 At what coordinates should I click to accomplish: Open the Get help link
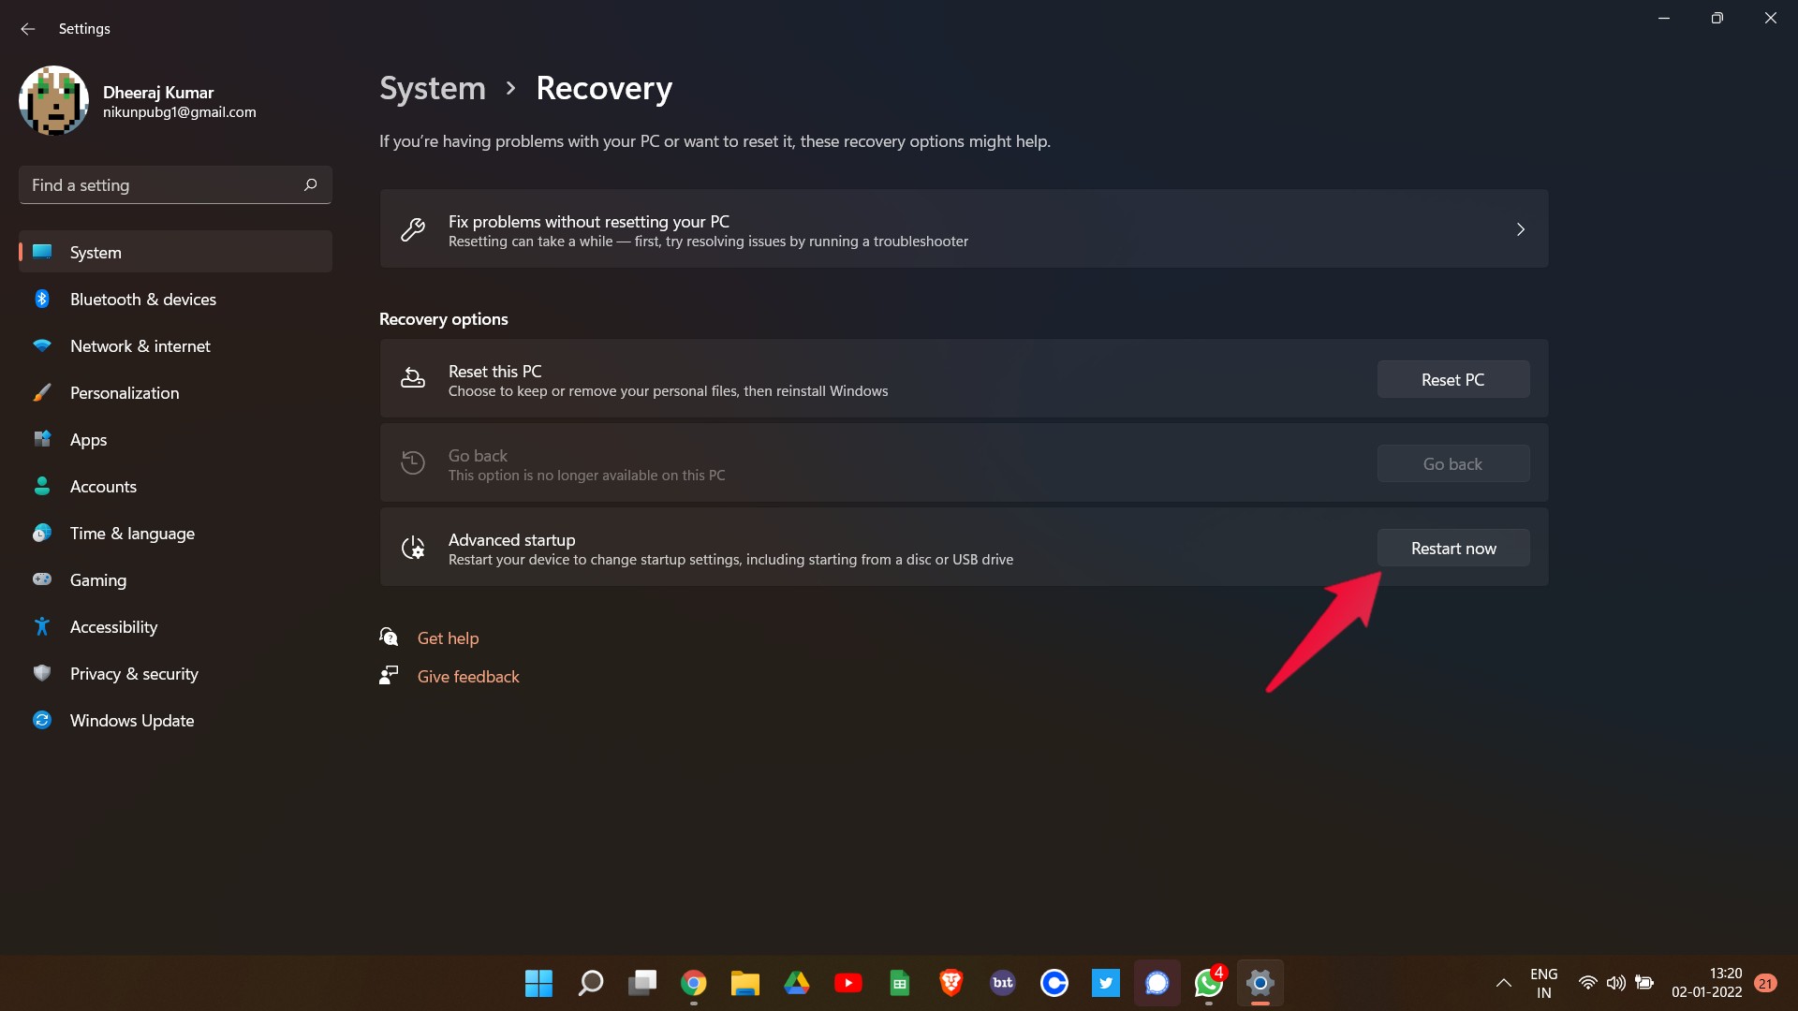(x=447, y=638)
